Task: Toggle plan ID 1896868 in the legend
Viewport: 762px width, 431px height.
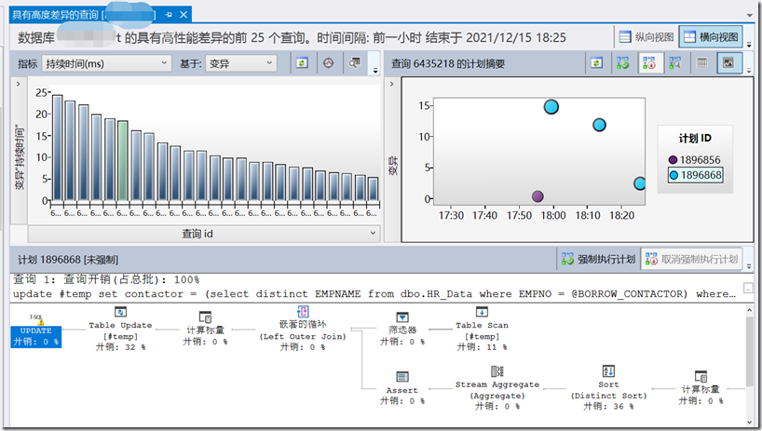Action: (696, 175)
